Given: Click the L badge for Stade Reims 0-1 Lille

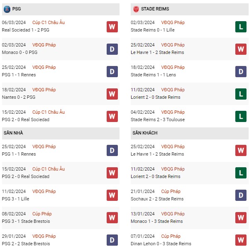Looking at the screenshot, I should coord(241,27).
